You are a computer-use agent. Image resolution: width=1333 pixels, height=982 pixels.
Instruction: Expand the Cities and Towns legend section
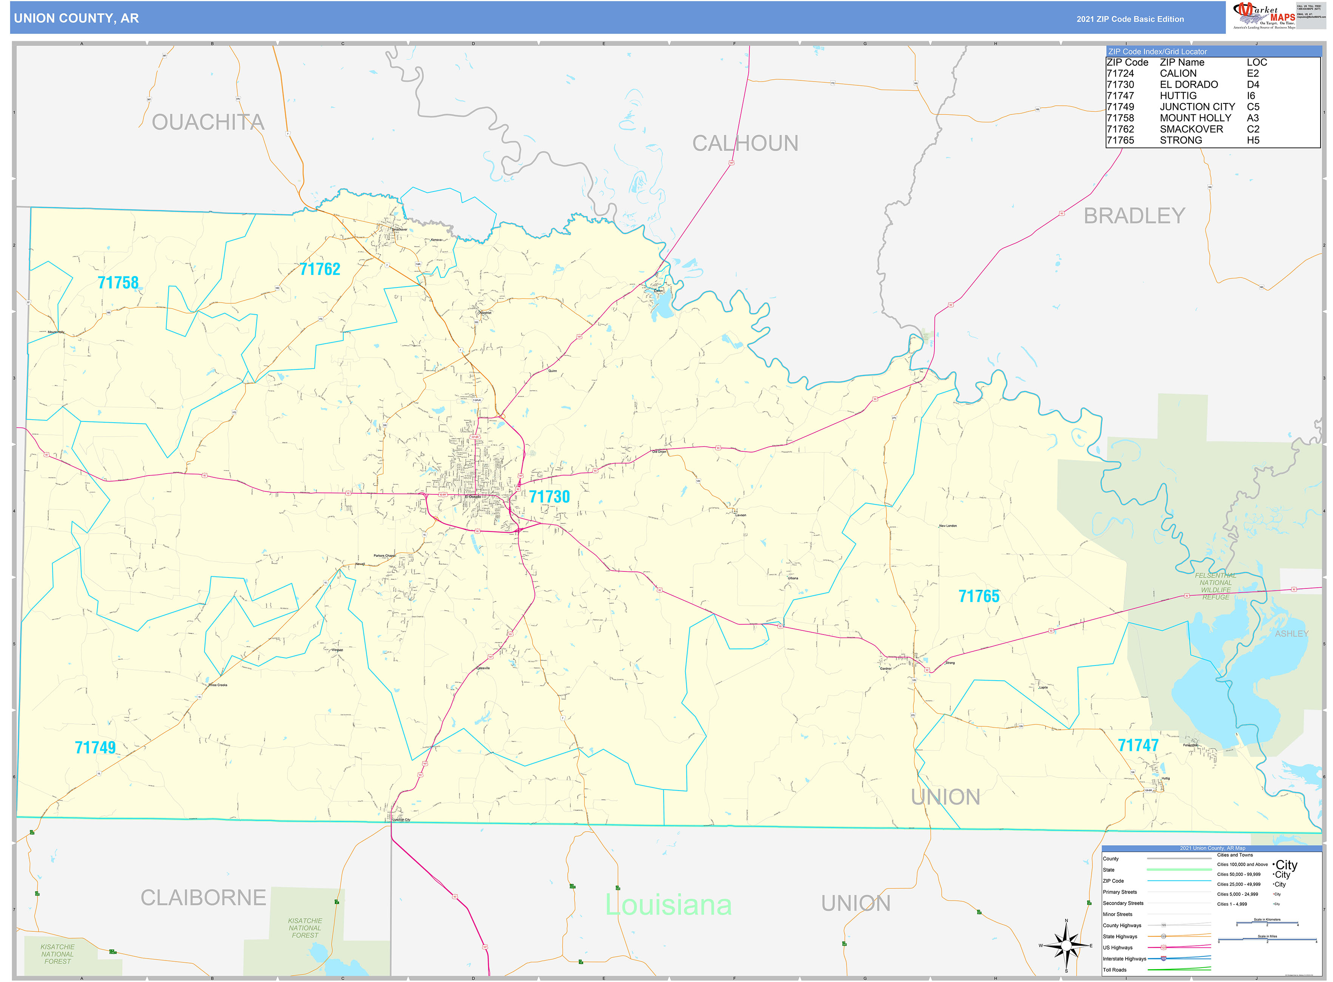click(1235, 855)
